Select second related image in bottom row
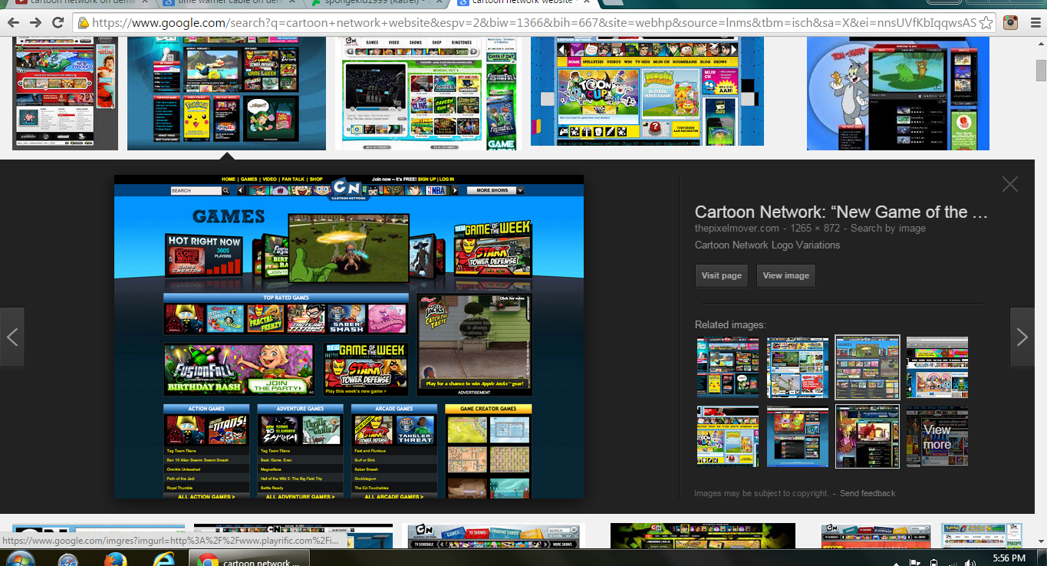 click(x=798, y=436)
